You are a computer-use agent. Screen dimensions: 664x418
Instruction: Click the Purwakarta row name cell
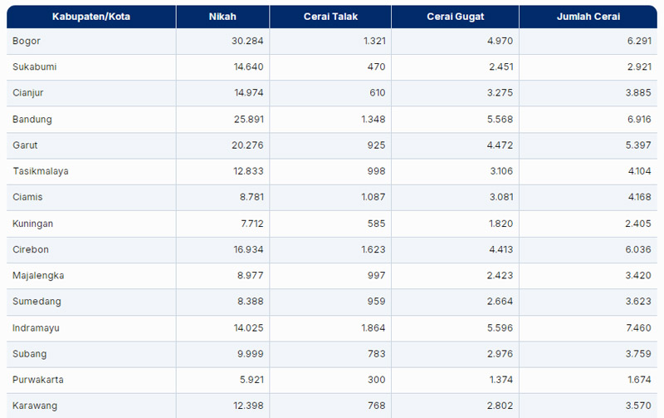pos(38,380)
